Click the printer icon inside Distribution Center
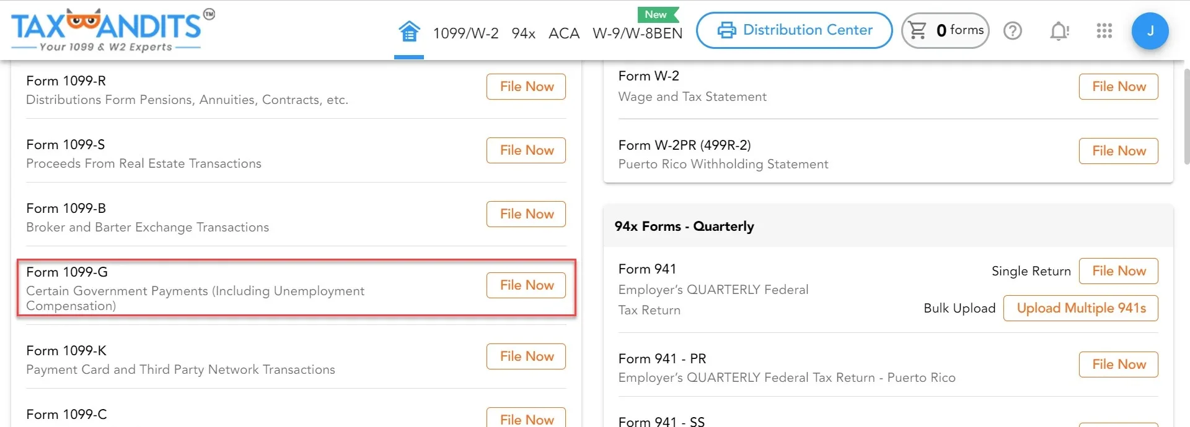1190x427 pixels. (726, 30)
